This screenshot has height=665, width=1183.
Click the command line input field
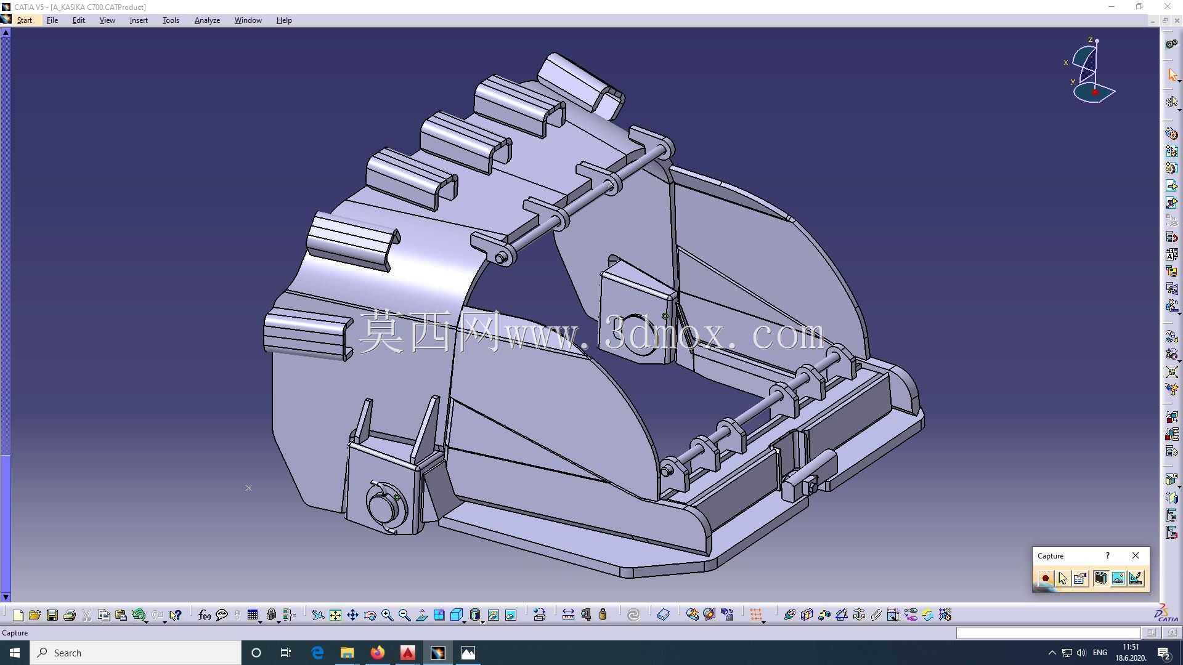tap(1048, 633)
